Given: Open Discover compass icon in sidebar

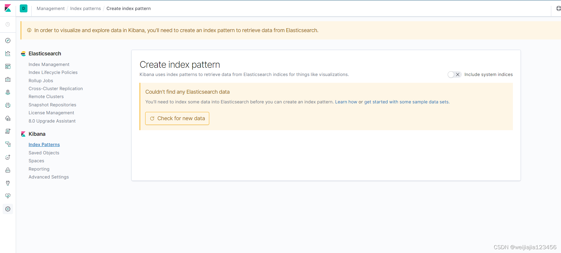Looking at the screenshot, I should coord(8,41).
